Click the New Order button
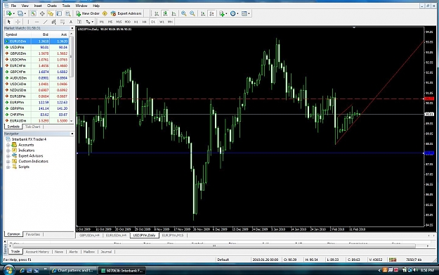Screen dimensions: 439x275 click(x=88, y=13)
